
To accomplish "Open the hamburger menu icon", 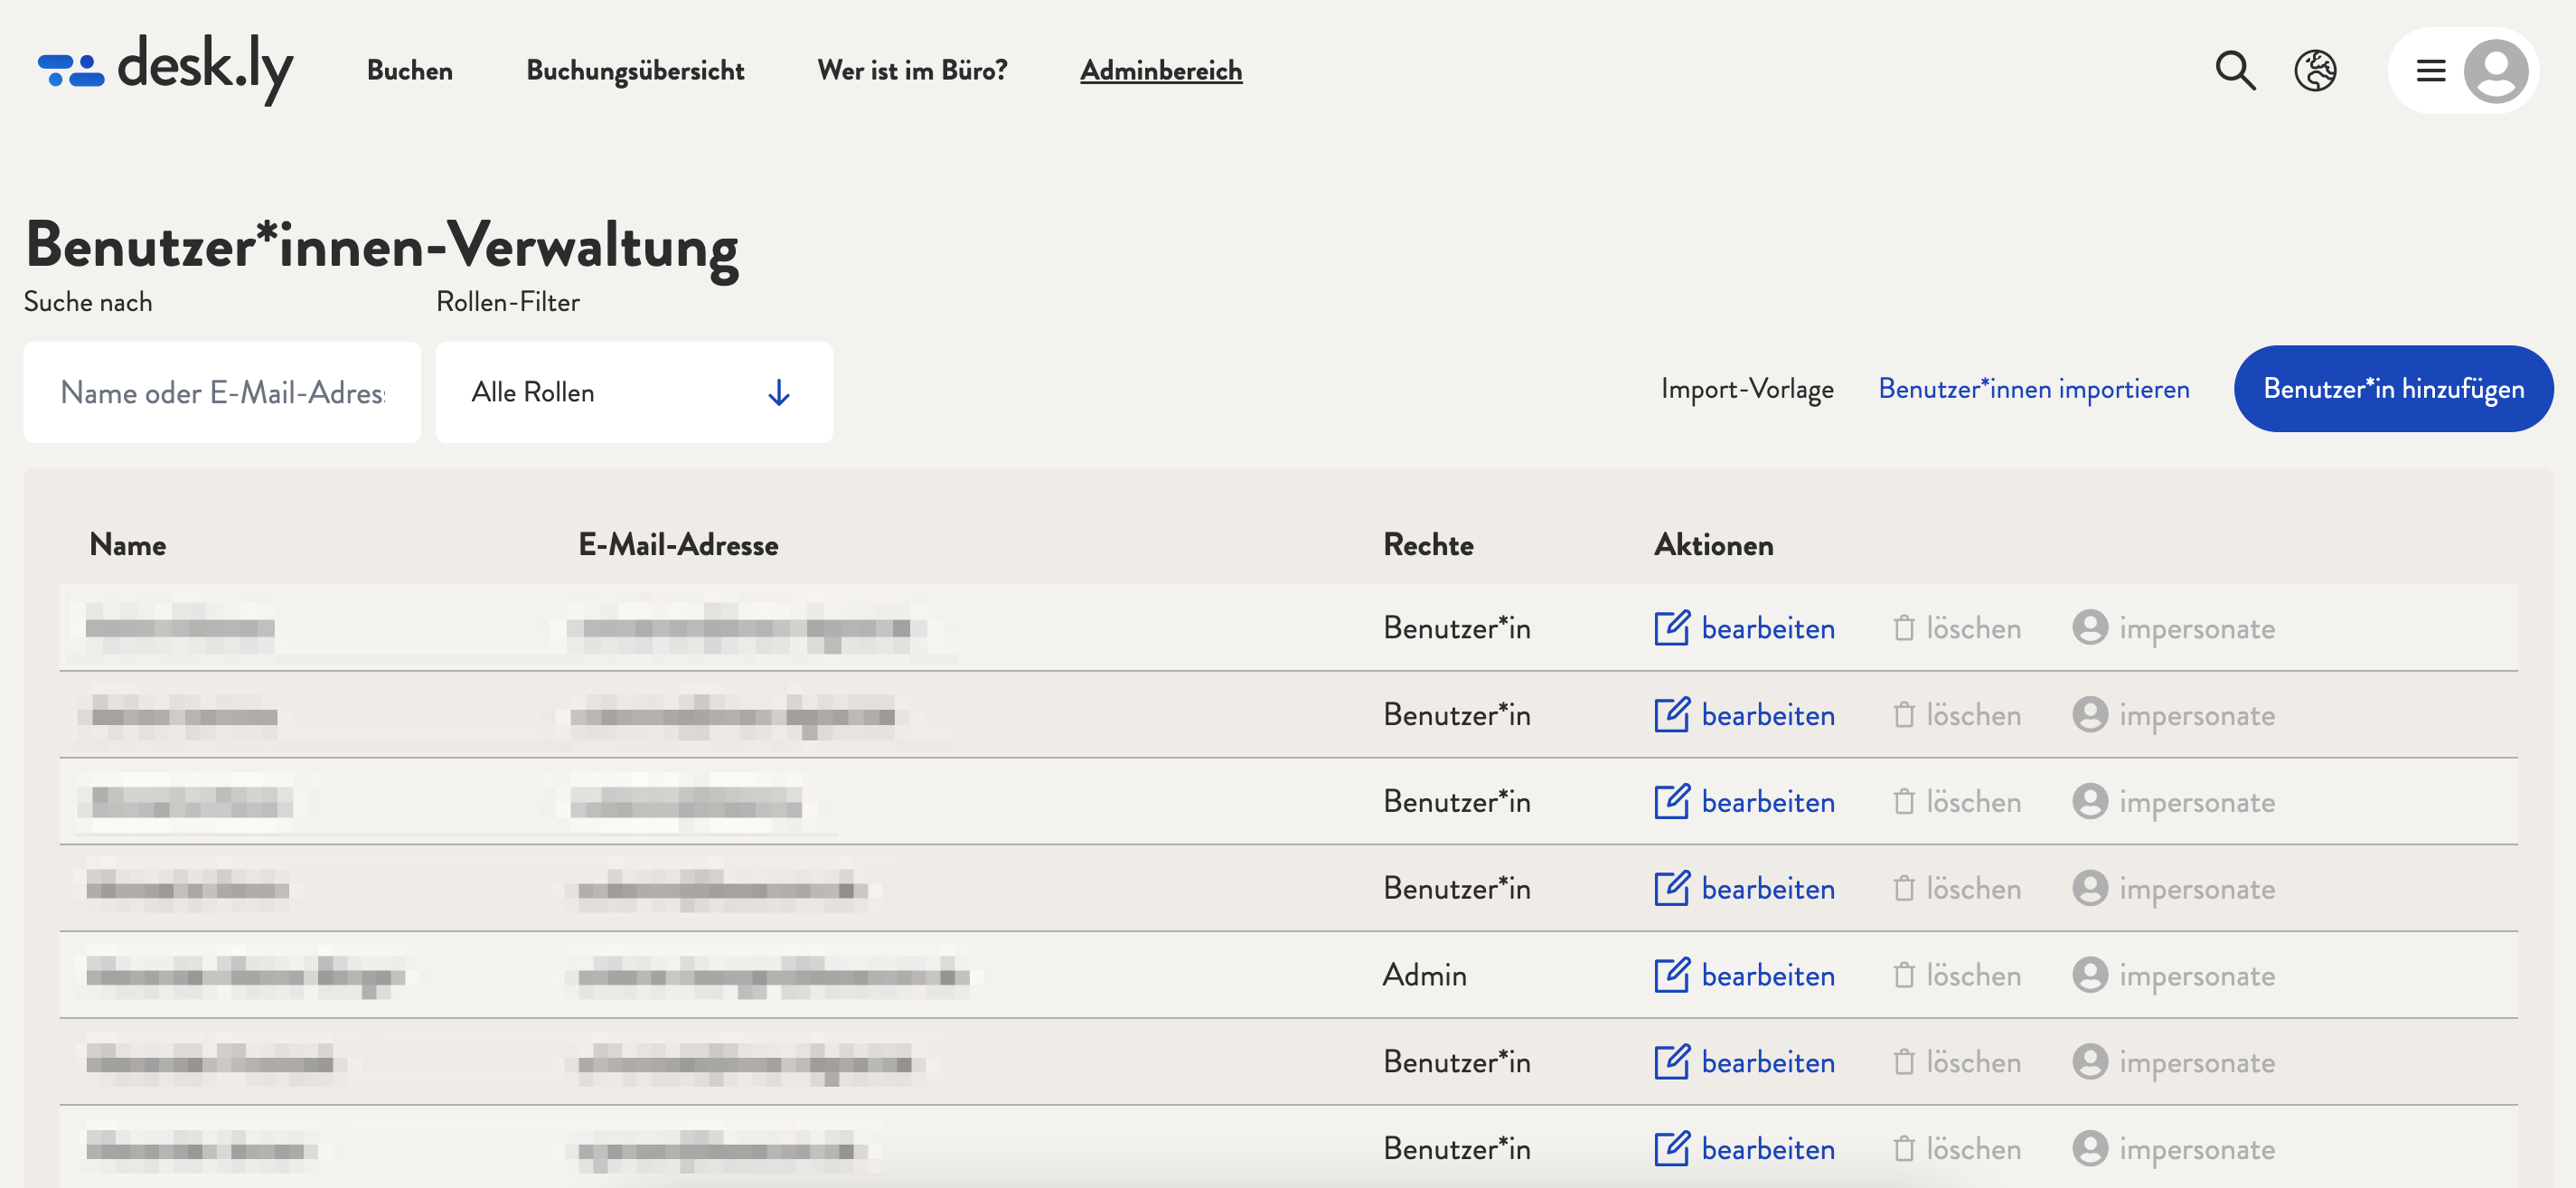I will click(2431, 70).
